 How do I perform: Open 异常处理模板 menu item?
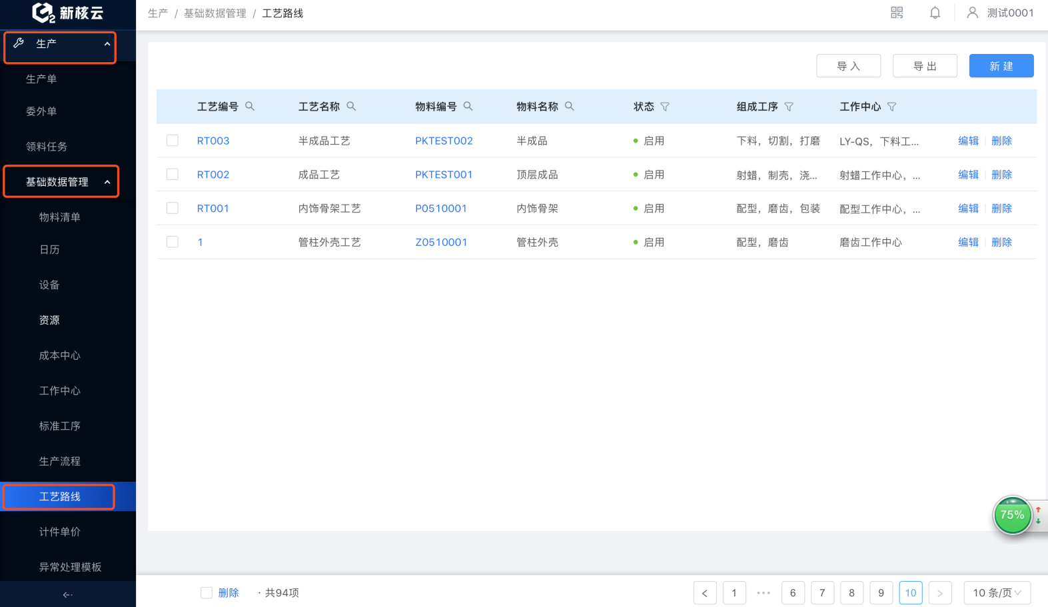[x=71, y=567]
